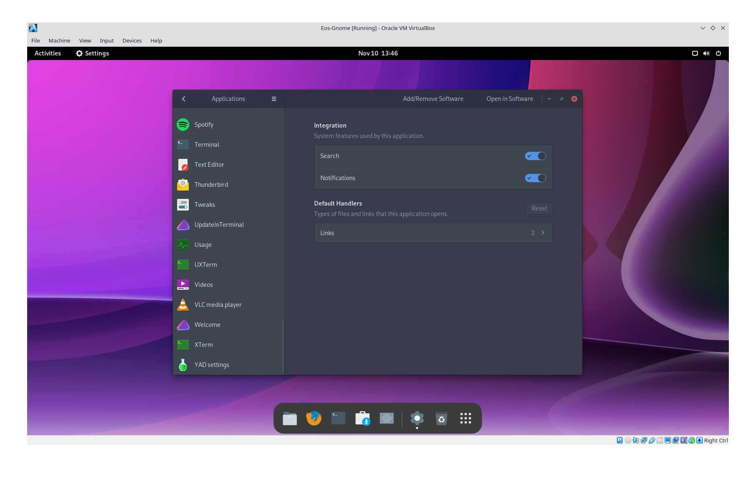Open the VirtualBox View menu
The width and height of the screenshot is (756, 477).
click(85, 40)
